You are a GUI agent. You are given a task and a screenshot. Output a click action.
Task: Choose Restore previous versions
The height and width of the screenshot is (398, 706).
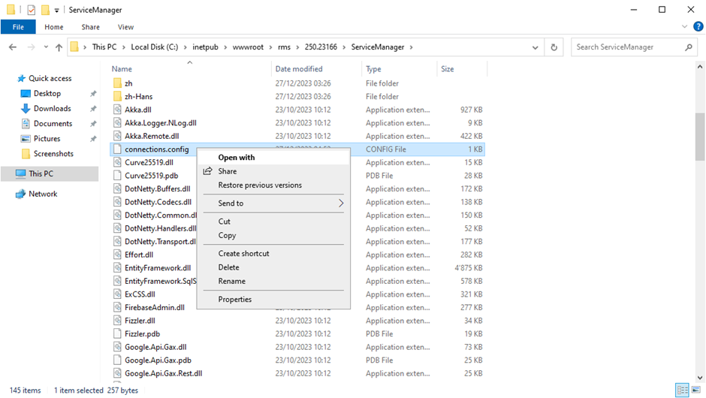click(x=273, y=185)
